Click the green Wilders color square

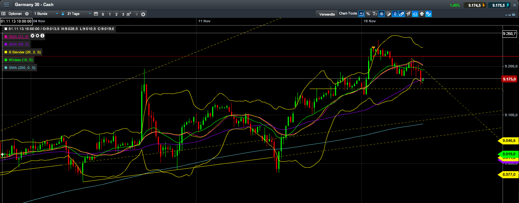[6, 60]
